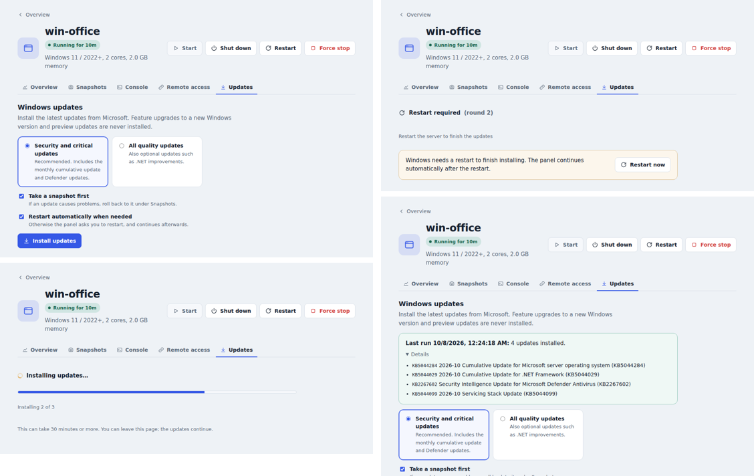This screenshot has height=476, width=754.
Task: Click the Restart now button
Action: pos(642,165)
